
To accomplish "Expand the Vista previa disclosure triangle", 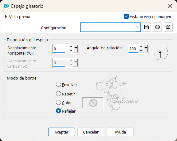I will point(6,17).
